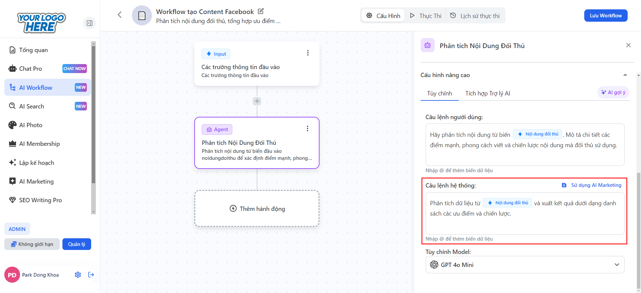Image resolution: width=641 pixels, height=293 pixels.
Task: Switch to the Tích hợp Trợ lý AI tab
Action: point(487,93)
